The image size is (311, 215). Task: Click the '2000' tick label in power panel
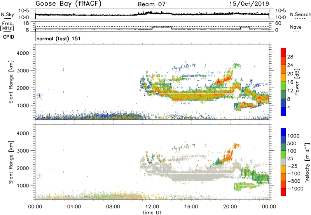click(x=23, y=88)
